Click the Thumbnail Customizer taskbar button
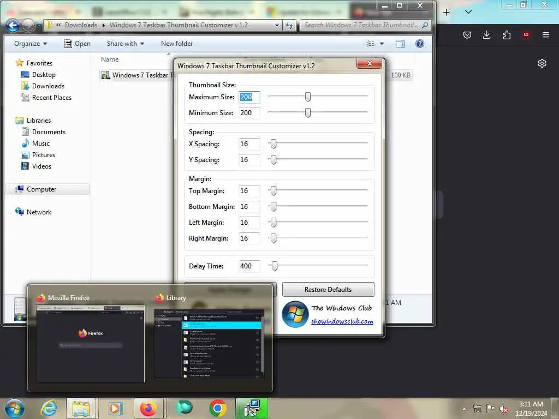The image size is (559, 419). pos(252,408)
